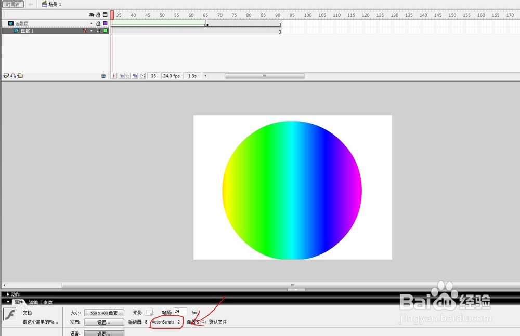Unlock the 遮罩层 layer via its padlock
Image resolution: width=520 pixels, height=336 pixels.
(x=98, y=23)
